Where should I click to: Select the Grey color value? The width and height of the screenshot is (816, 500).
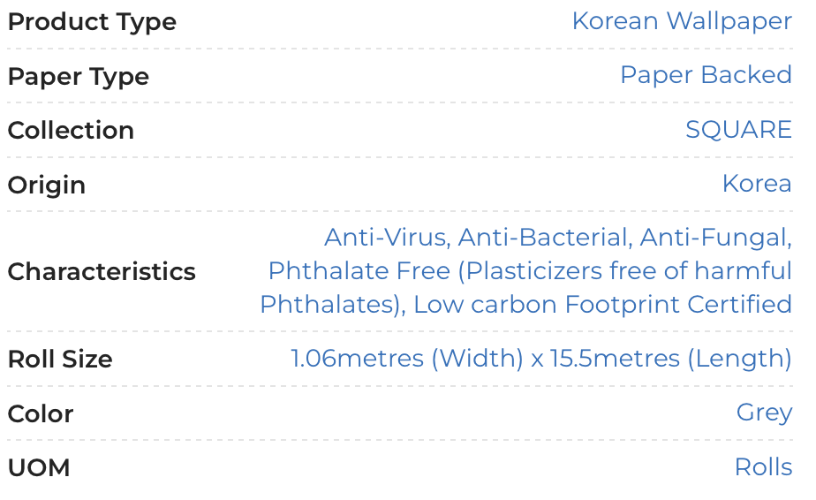(763, 413)
